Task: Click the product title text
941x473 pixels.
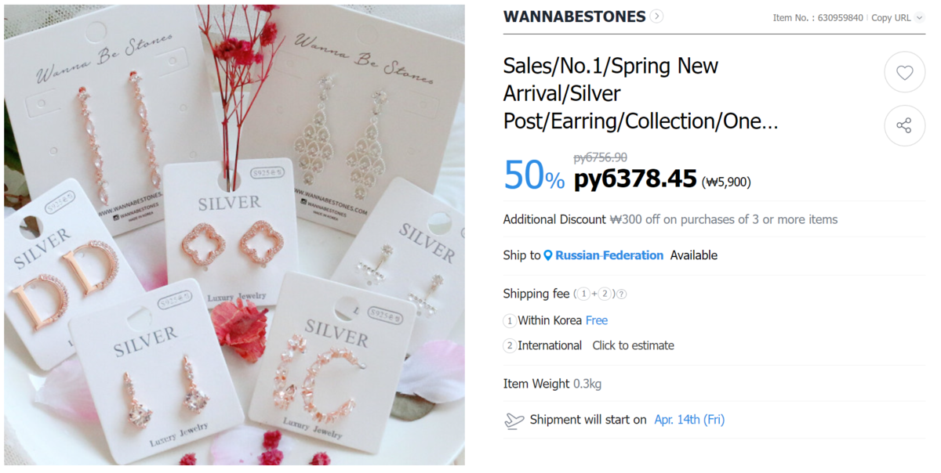Action: pos(641,93)
